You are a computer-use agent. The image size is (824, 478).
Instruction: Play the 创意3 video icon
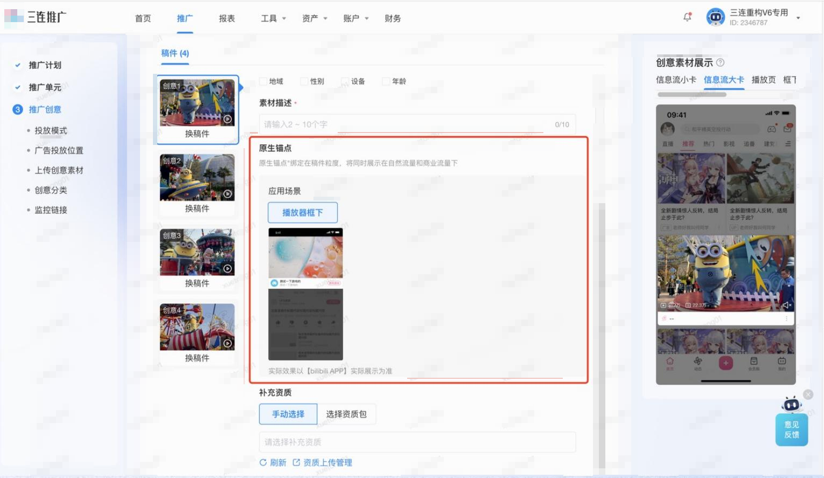tap(228, 268)
